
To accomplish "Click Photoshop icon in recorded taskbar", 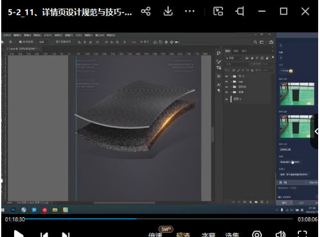I will [x=13, y=210].
